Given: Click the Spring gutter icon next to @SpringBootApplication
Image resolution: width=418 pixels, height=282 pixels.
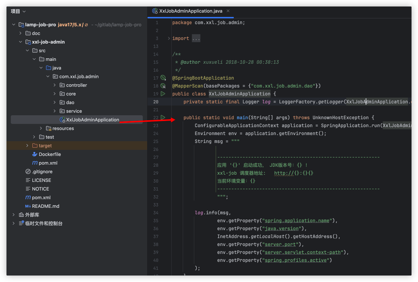Looking at the screenshot, I should 163,78.
